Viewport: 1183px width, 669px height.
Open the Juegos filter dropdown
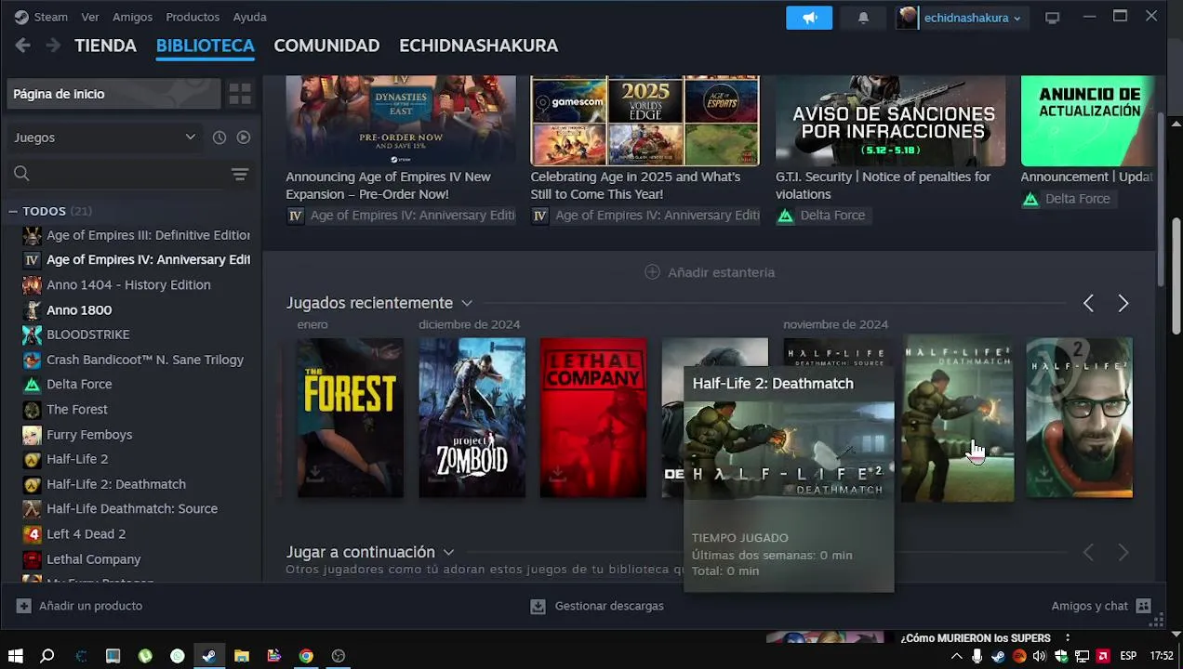point(105,138)
